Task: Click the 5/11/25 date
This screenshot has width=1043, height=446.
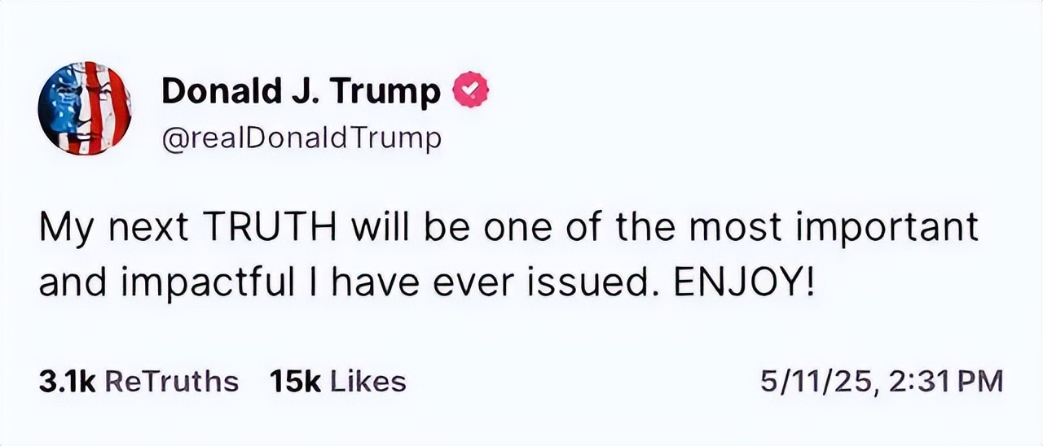Action: click(816, 381)
